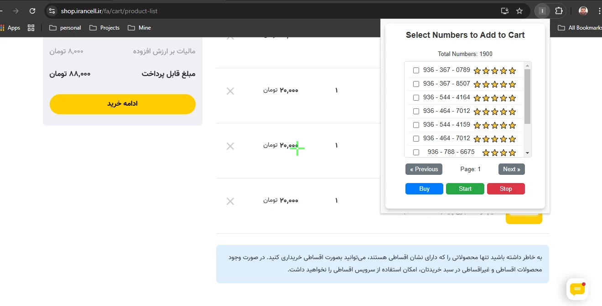The image size is (602, 306).
Task: Open the All Bookmarks folder dropdown
Action: (579, 28)
